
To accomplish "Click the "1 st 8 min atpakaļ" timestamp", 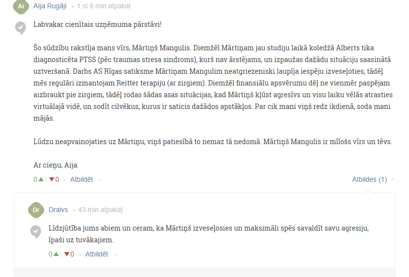I will pos(103,6).
